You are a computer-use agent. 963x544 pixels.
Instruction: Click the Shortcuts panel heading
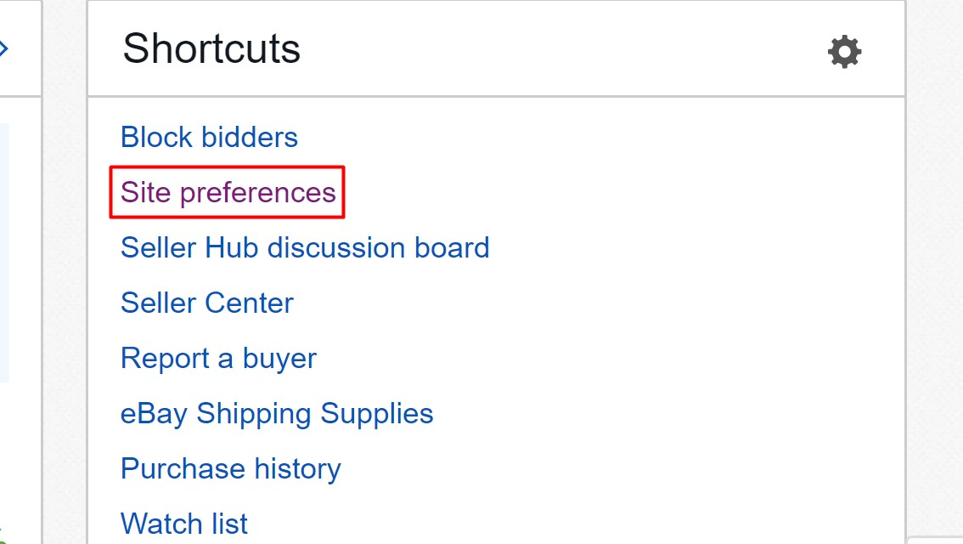211,48
